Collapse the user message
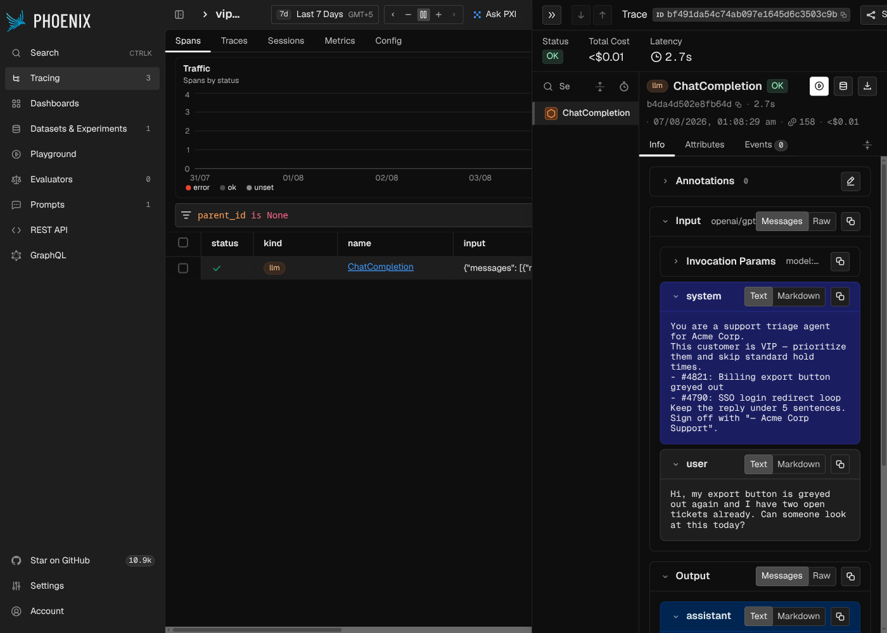Screen dimensions: 887x633 click(676, 465)
